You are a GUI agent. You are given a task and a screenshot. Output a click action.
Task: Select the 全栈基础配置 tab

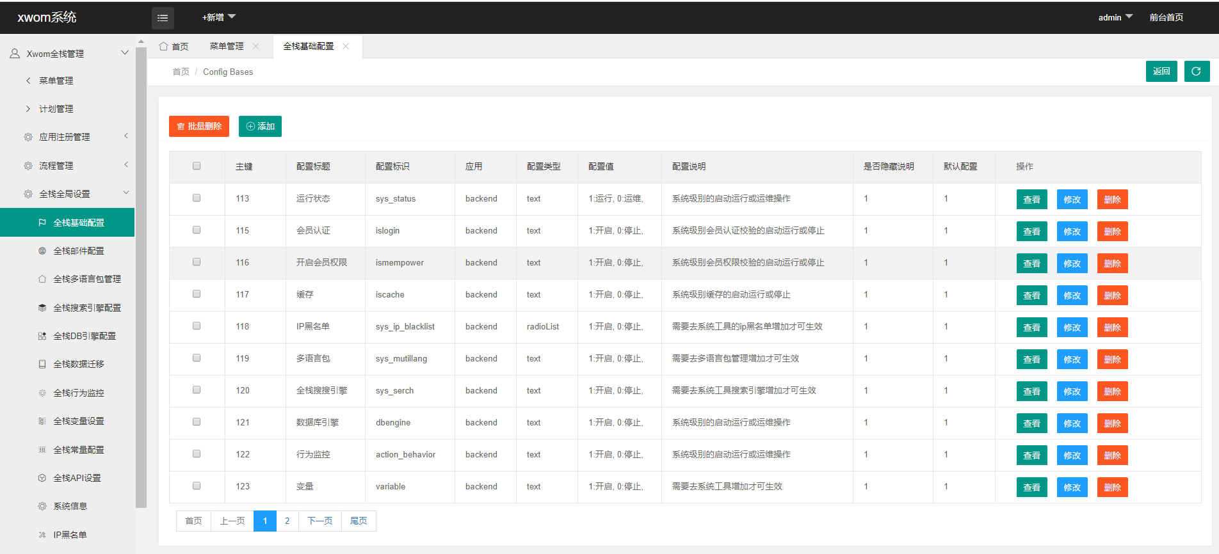pyautogui.click(x=309, y=46)
